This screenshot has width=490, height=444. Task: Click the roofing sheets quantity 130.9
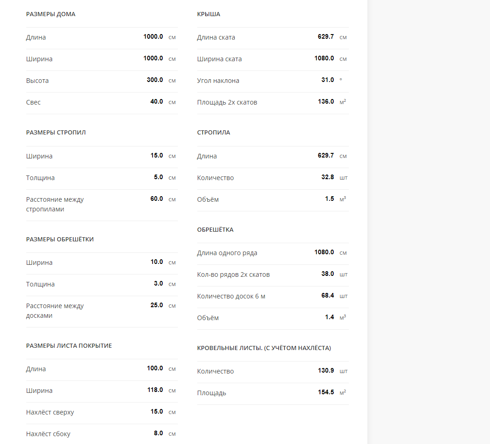click(326, 371)
